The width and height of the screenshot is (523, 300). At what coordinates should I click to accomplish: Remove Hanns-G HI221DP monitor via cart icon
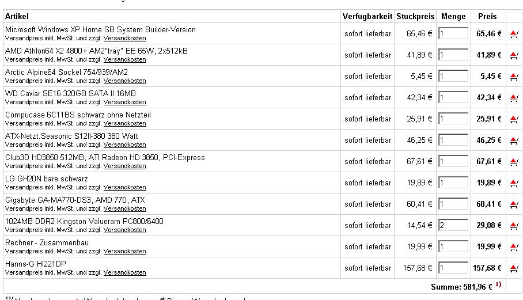[514, 268]
